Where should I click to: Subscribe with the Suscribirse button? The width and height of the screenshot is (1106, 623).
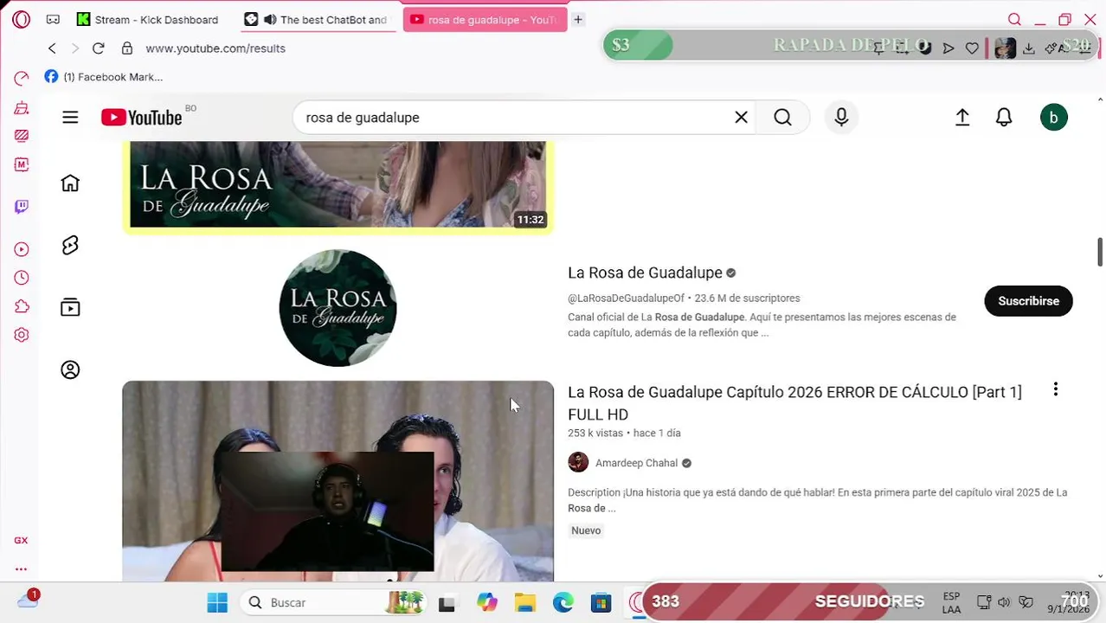click(x=1028, y=301)
